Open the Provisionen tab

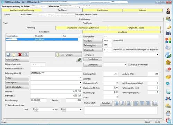[x=102, y=10]
